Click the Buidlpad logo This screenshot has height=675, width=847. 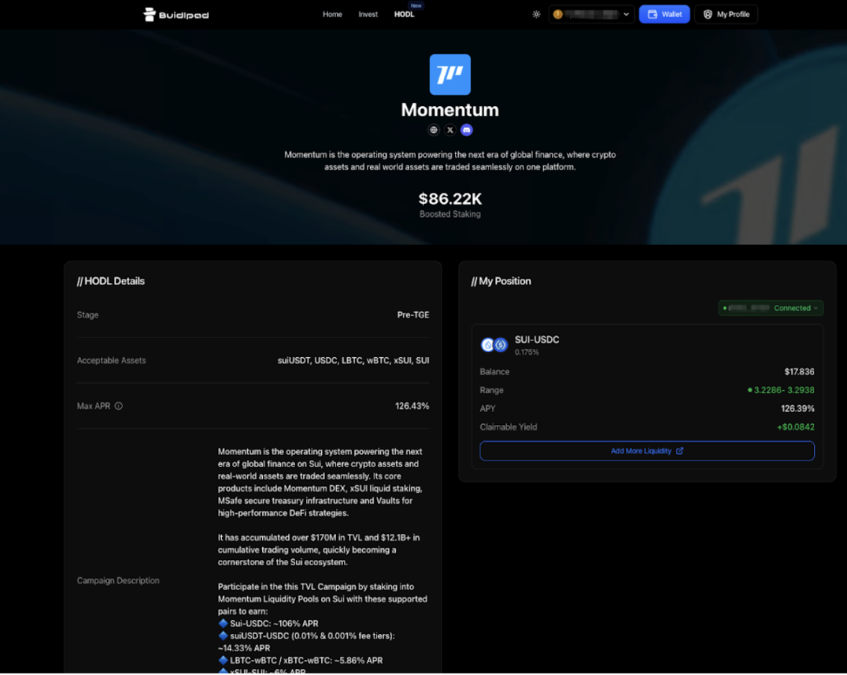coord(176,14)
